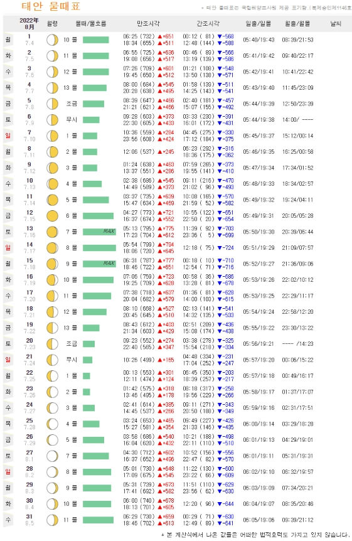Viewport: 352px width, 541px height.
Task: Select the moonrise/moonset value '20:05/05:28'
Action: click(297, 216)
